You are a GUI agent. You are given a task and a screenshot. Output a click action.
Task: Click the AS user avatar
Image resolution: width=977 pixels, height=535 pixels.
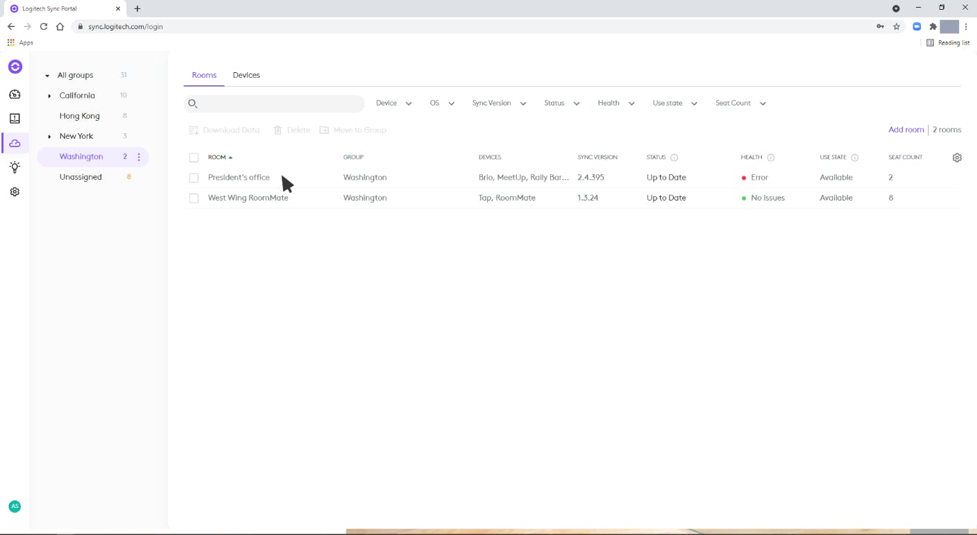(x=15, y=507)
